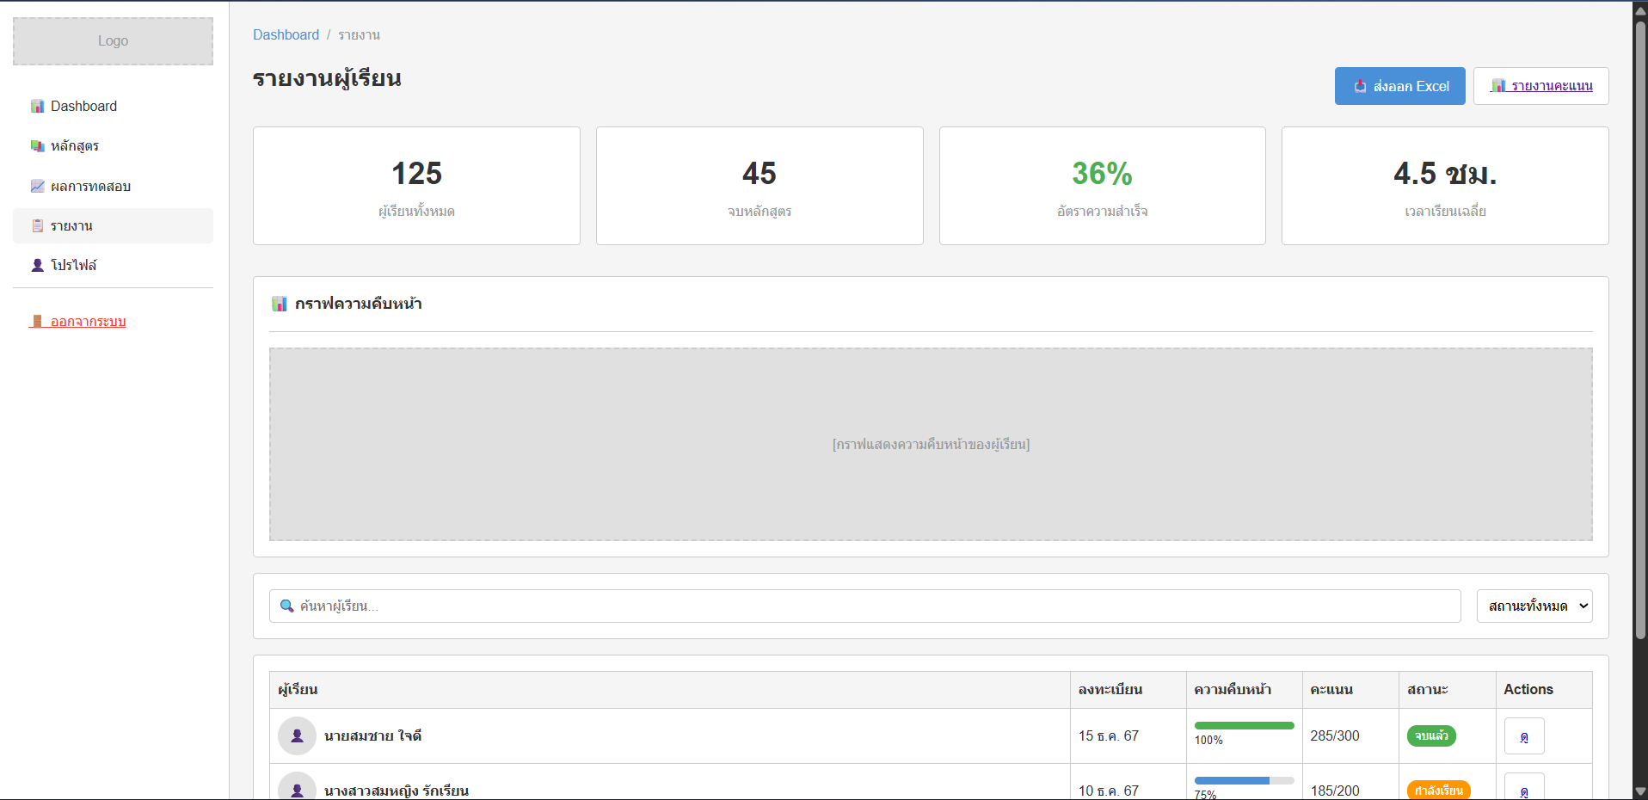1648x800 pixels.
Task: Click view icon for นายสมชาย ใจดี row
Action: point(1523,736)
